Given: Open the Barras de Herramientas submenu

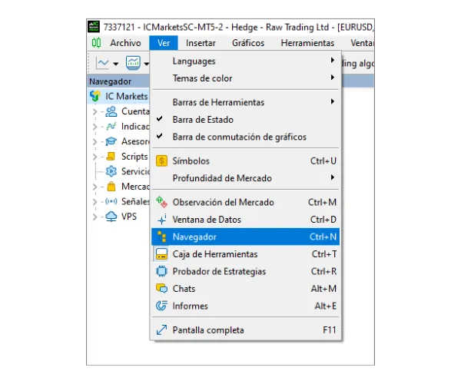Looking at the screenshot, I should pyautogui.click(x=246, y=102).
